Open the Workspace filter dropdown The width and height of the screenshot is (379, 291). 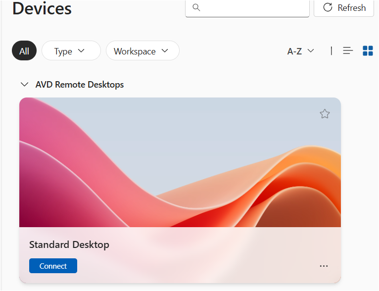click(x=142, y=51)
